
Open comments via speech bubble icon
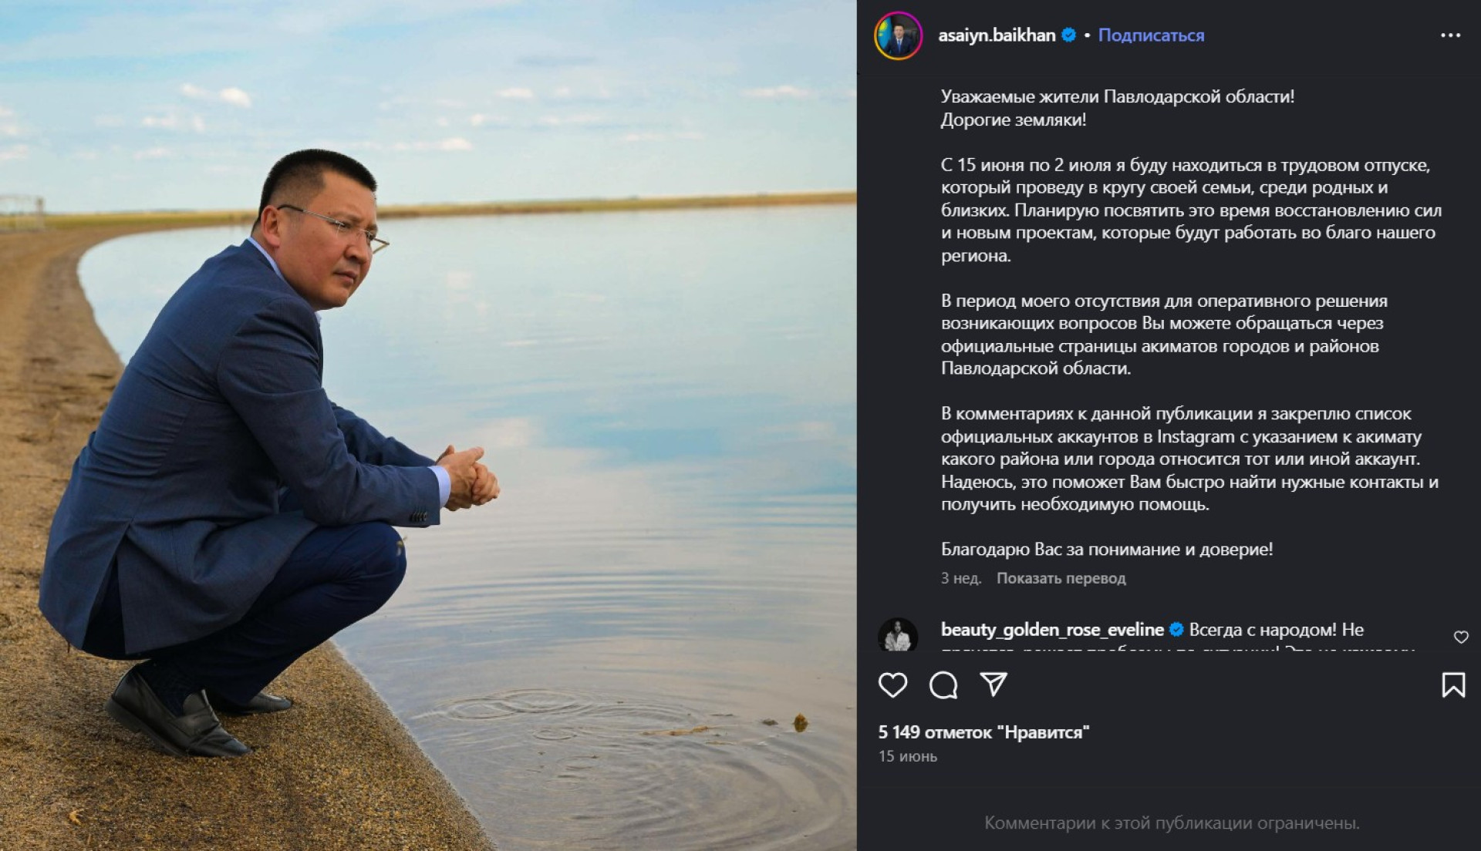pyautogui.click(x=943, y=684)
